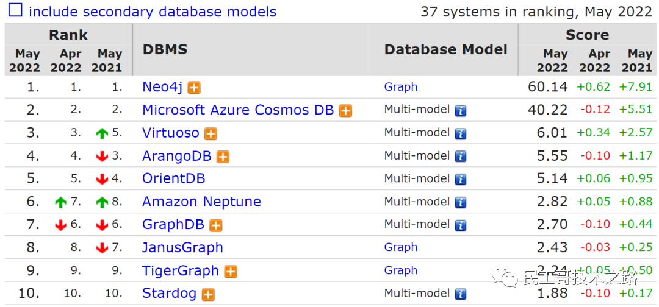659x307 pixels.
Task: Click the plus icon next to Stardog
Action: (208, 295)
